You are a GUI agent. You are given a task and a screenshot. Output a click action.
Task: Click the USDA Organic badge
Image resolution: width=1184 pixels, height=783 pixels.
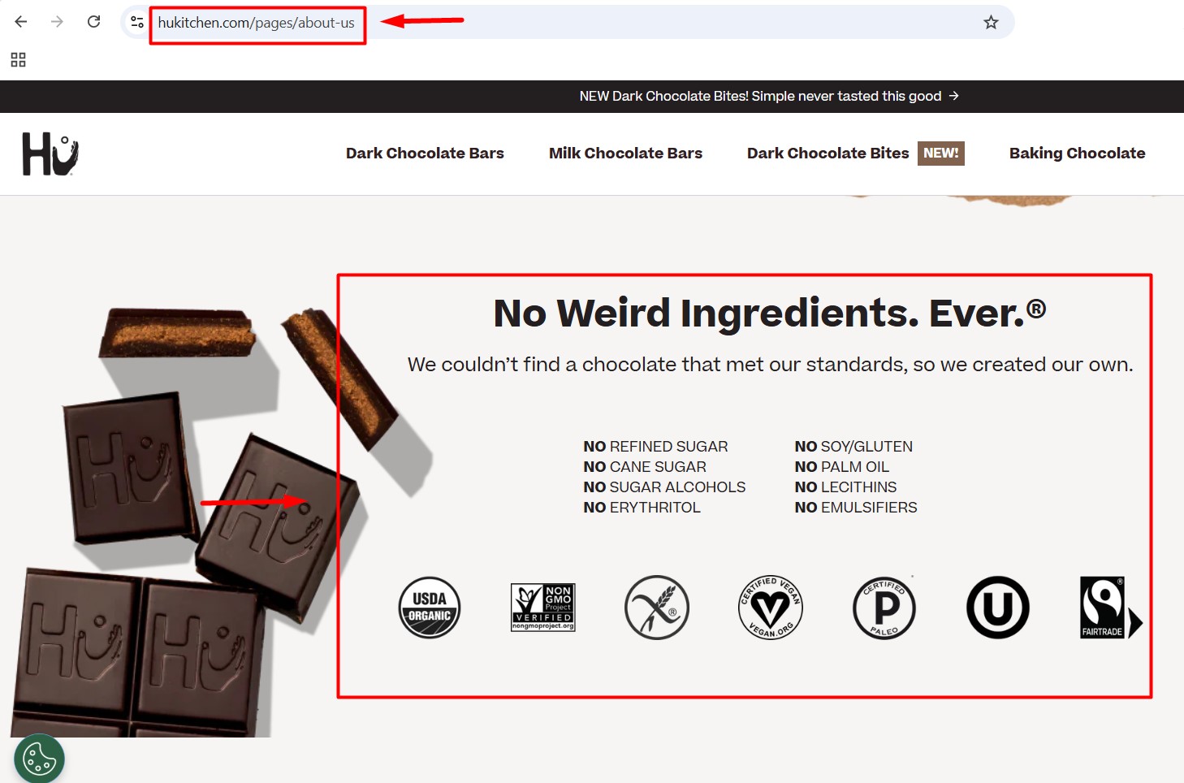(430, 608)
